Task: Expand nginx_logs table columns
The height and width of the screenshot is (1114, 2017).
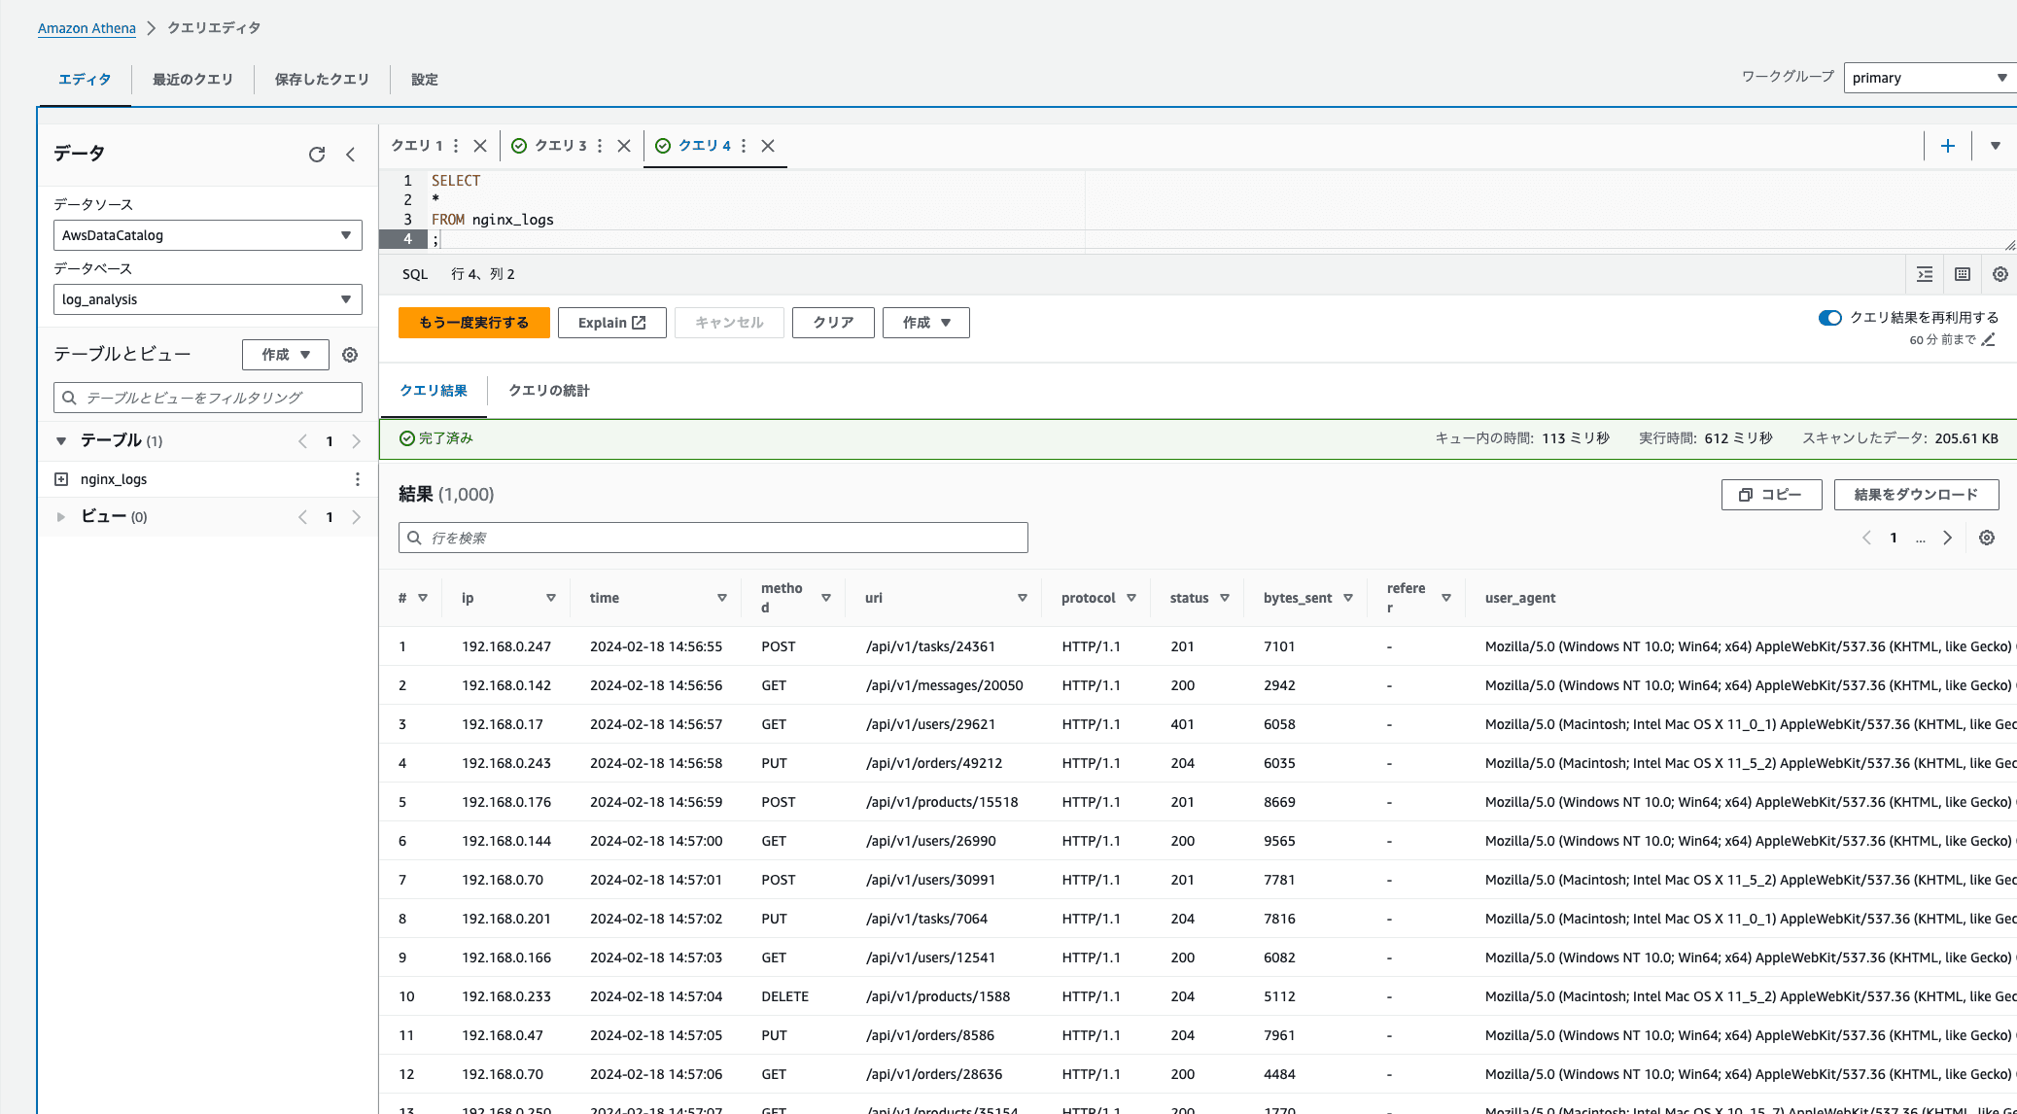Action: 61,479
